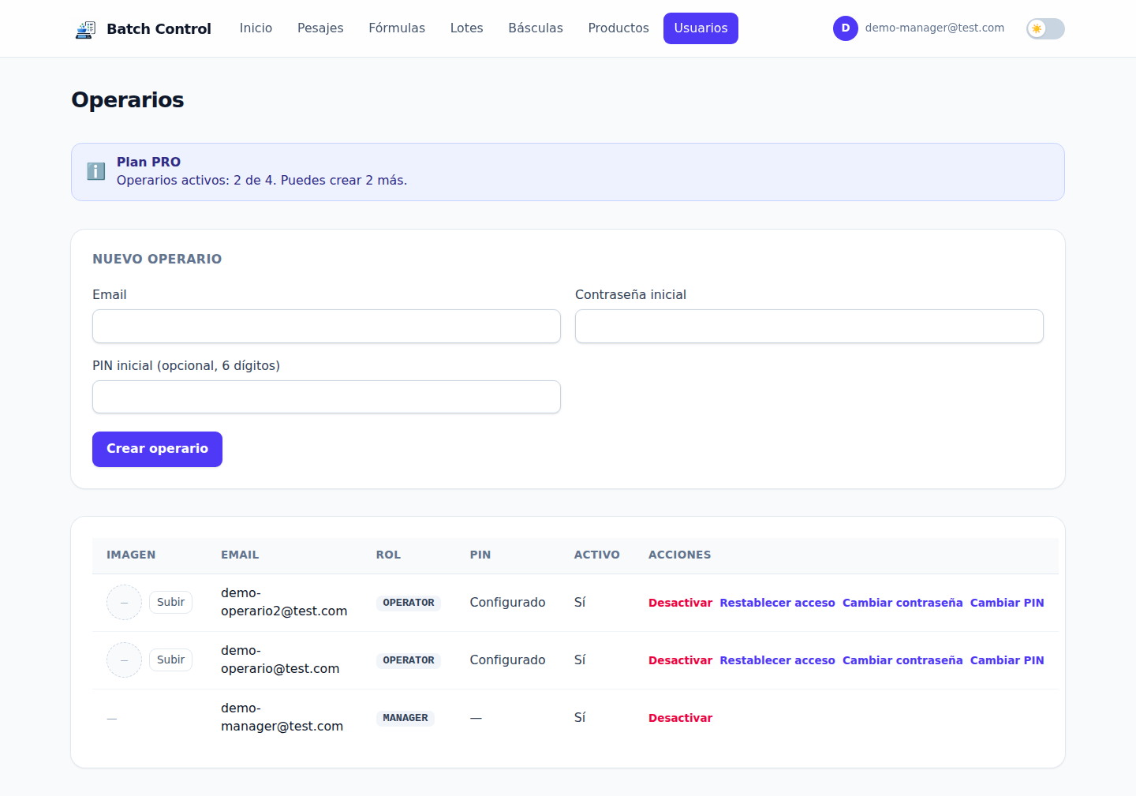Toggle the light/dark theme switch
The height and width of the screenshot is (796, 1136).
(1045, 28)
